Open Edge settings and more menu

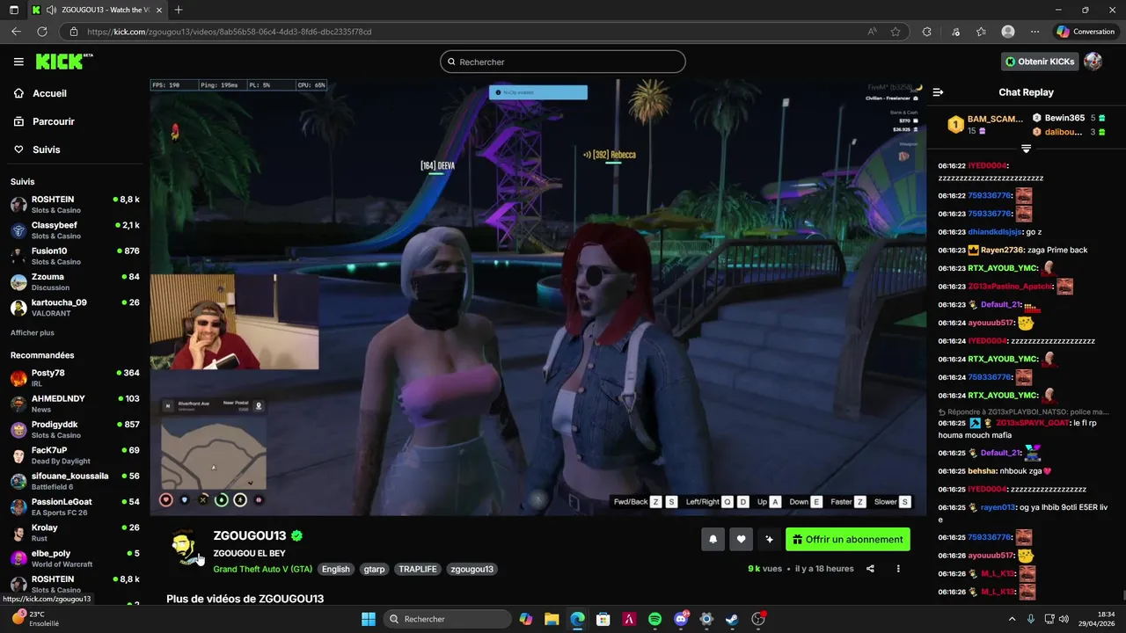pyautogui.click(x=1035, y=32)
